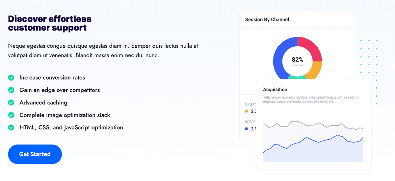Click the blue line in the Acquisition chart

coord(306,138)
